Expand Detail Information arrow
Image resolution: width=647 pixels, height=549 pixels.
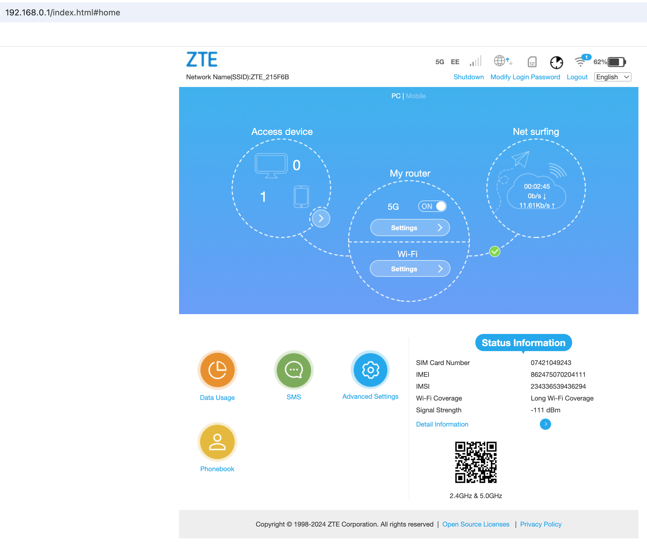click(545, 424)
